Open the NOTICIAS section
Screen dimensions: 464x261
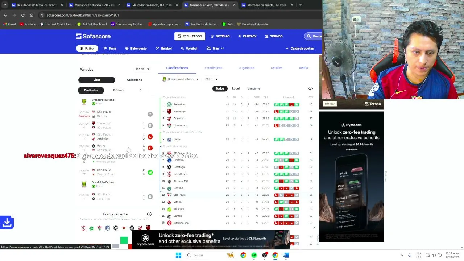point(220,36)
